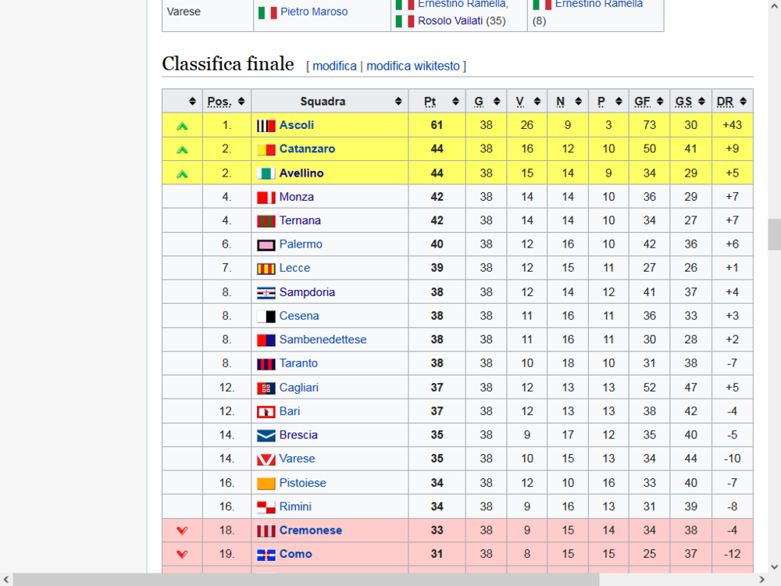Open the modifica edit link
781x586 pixels.
coord(335,66)
